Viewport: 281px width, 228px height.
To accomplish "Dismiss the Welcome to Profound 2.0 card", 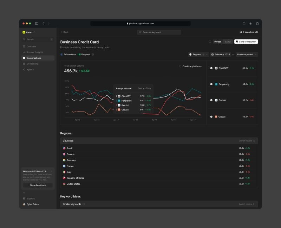I will (51, 171).
